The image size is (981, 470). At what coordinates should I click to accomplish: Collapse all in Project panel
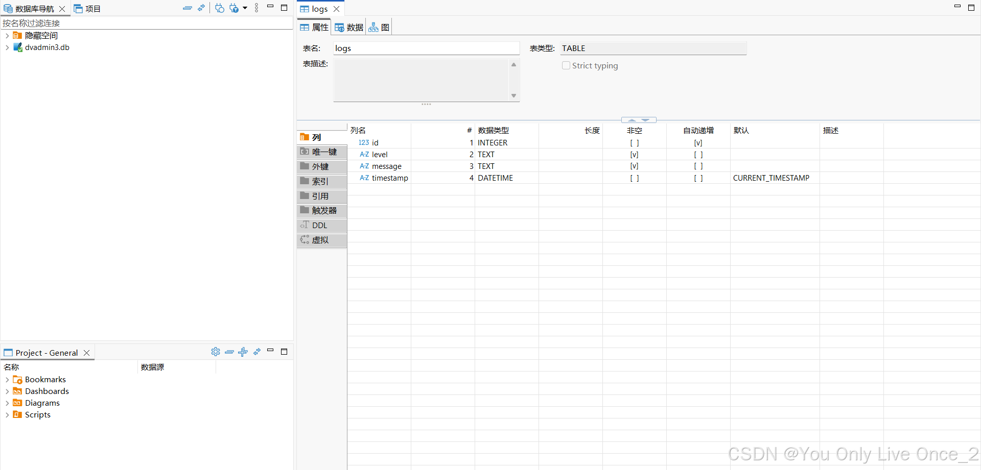229,352
